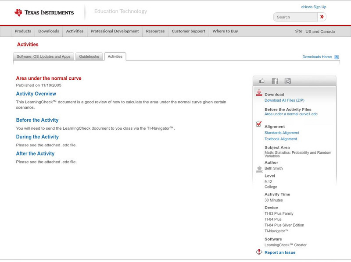The width and height of the screenshot is (351, 262).
Task: Submit search with red arrow button
Action: pos(322,17)
